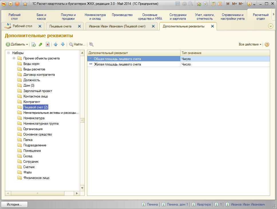Click the red forward circle in title bar
Viewport: 277px width, 209px height.
(x=17, y=3)
